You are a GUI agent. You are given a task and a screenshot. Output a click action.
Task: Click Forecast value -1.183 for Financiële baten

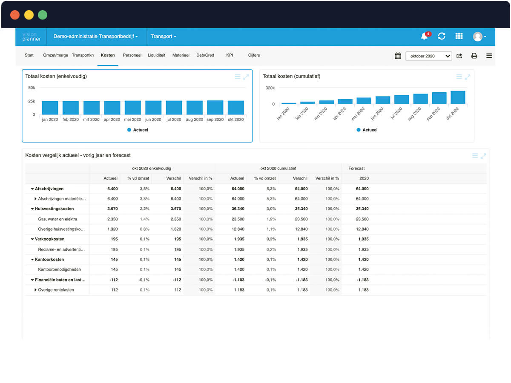click(x=362, y=280)
